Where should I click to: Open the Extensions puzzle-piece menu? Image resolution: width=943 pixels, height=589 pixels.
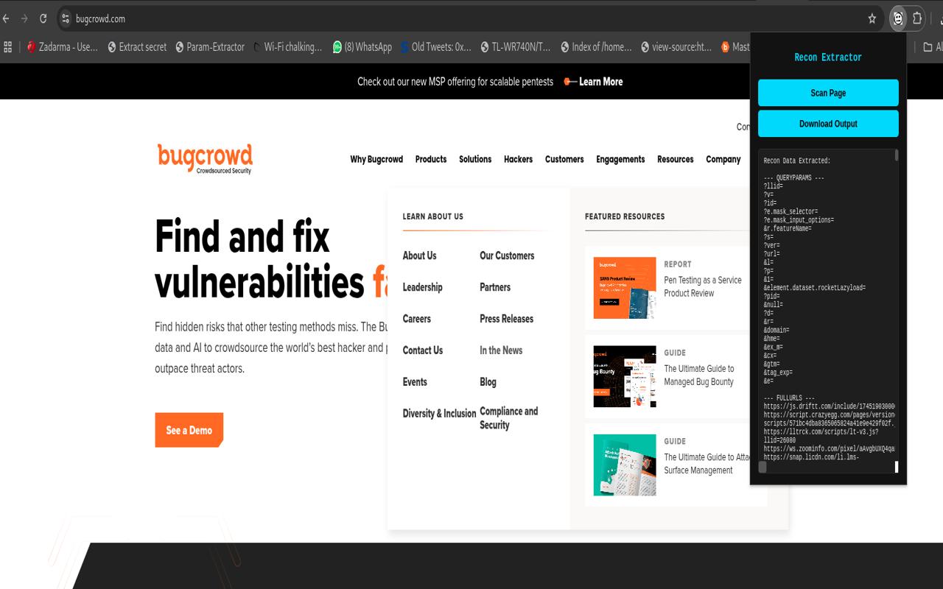tap(917, 18)
